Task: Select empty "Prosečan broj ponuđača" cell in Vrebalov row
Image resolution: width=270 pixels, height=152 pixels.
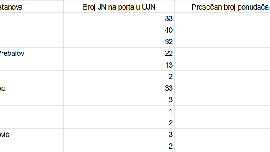Action: (222, 53)
